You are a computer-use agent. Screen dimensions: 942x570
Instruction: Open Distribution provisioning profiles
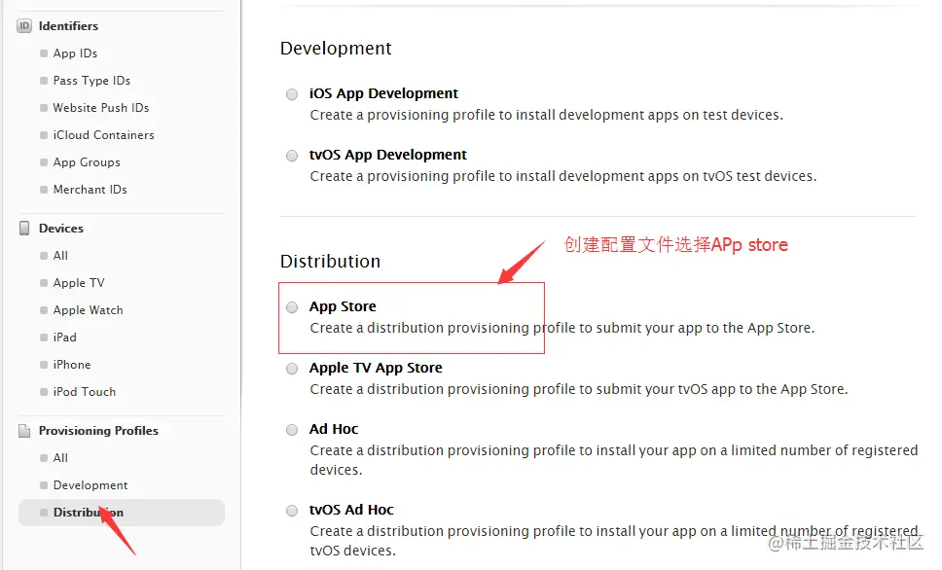coord(122,513)
